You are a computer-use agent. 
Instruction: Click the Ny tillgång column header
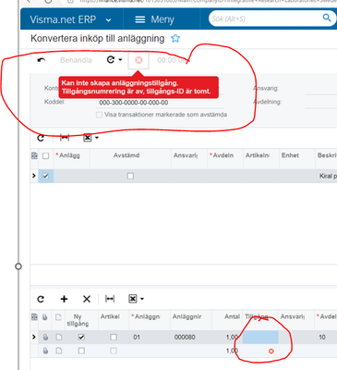78,320
